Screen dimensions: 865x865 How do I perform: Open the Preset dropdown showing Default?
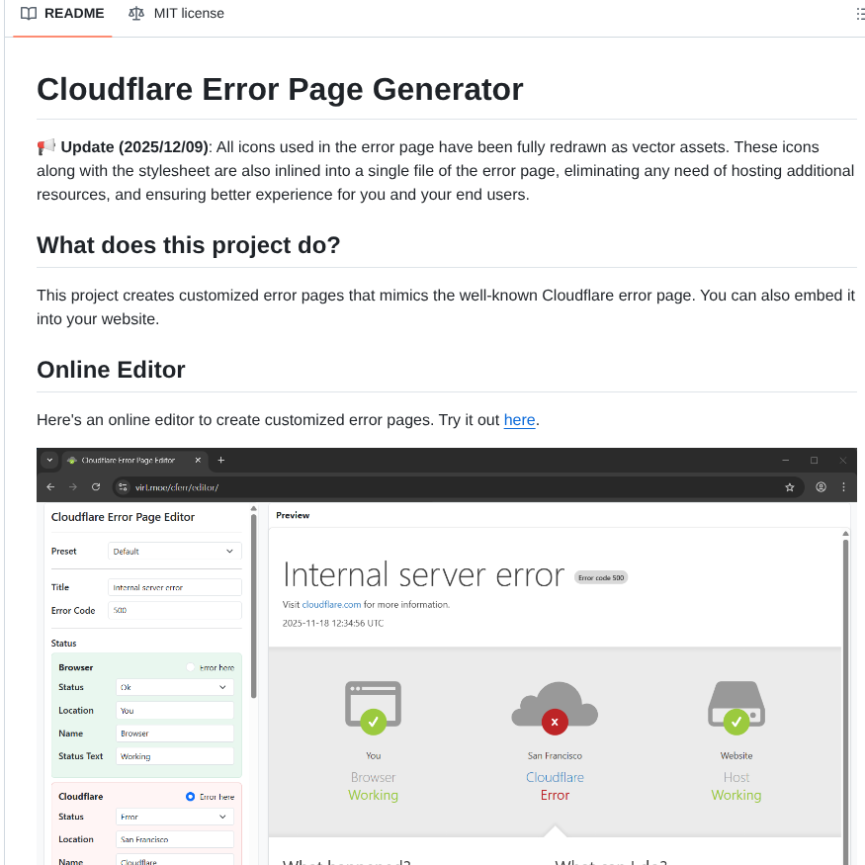174,551
